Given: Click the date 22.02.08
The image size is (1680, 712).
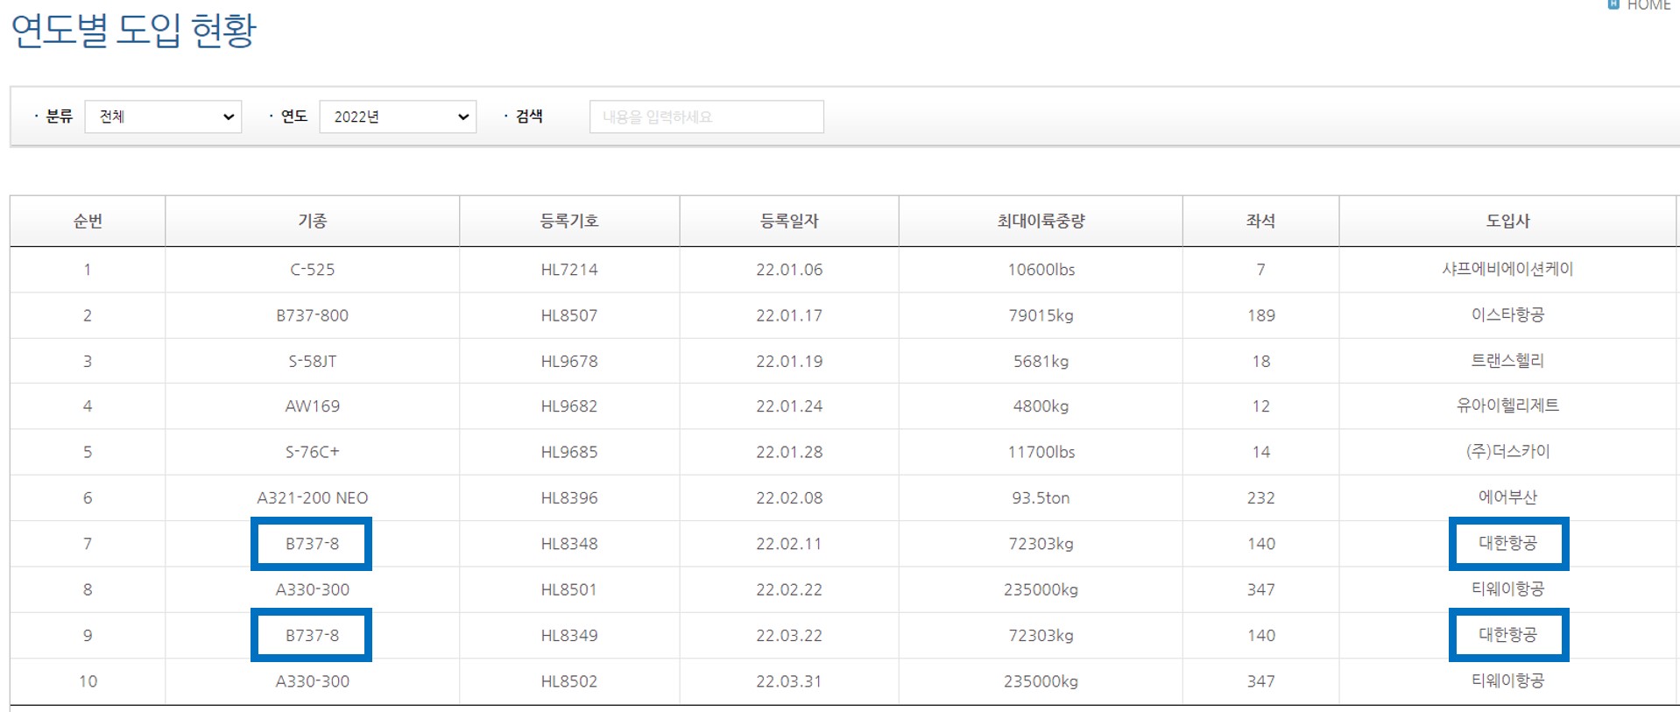Looking at the screenshot, I should (789, 497).
